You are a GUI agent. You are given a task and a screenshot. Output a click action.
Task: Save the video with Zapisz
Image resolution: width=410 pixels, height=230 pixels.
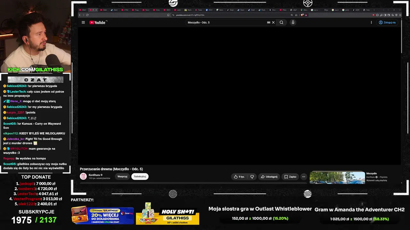(290, 177)
